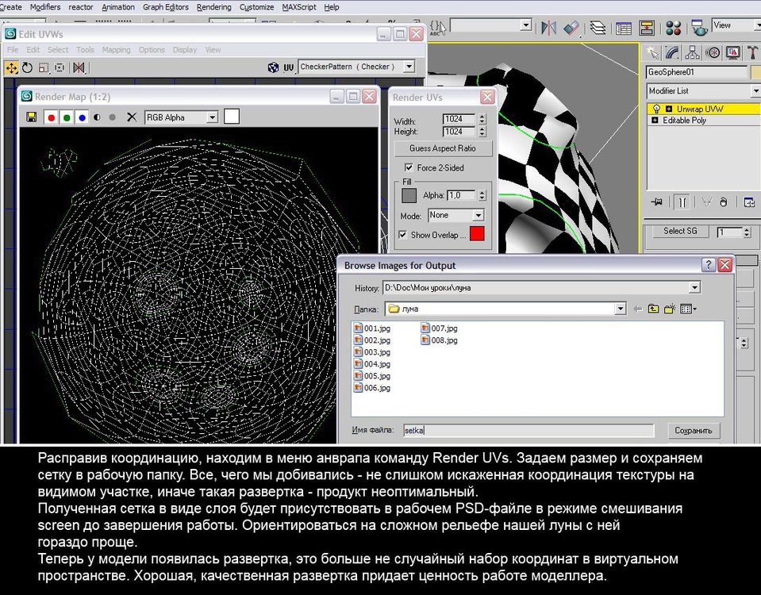Open the Mapping menu in Edit UVWs
761x595 pixels.
(116, 50)
